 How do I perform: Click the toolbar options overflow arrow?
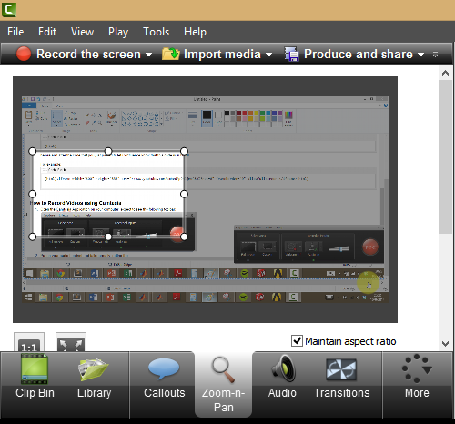tap(435, 55)
